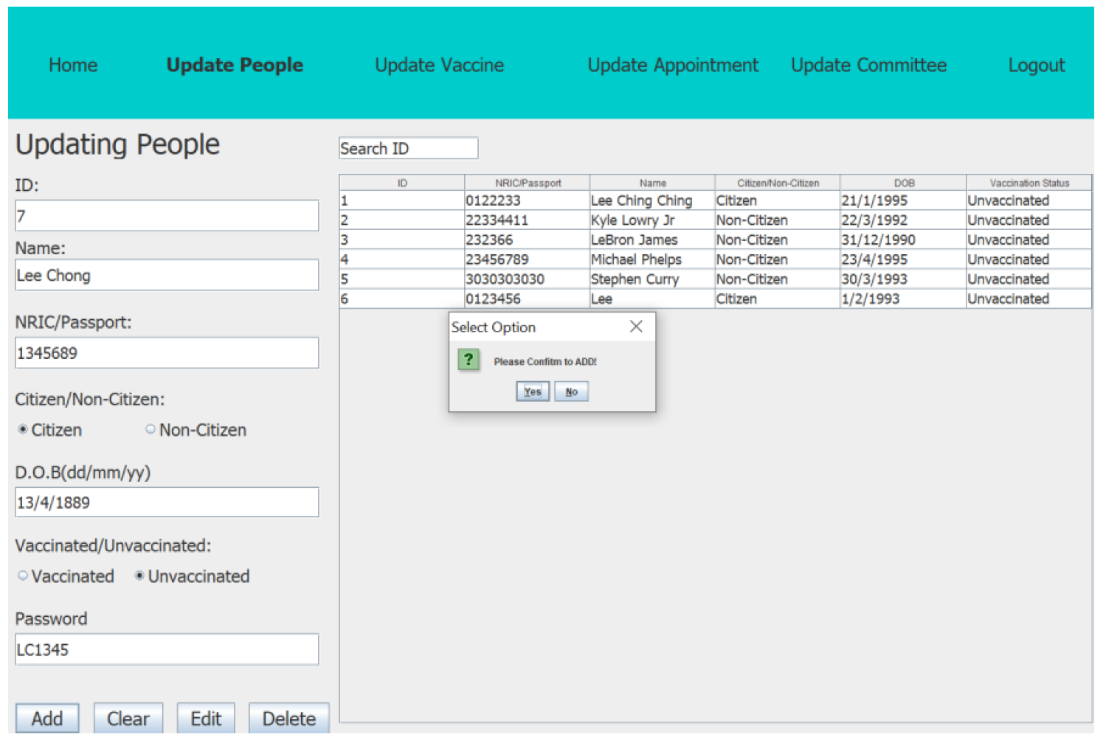Go to the Home page
Image resolution: width=1106 pixels, height=737 pixels.
pyautogui.click(x=73, y=65)
